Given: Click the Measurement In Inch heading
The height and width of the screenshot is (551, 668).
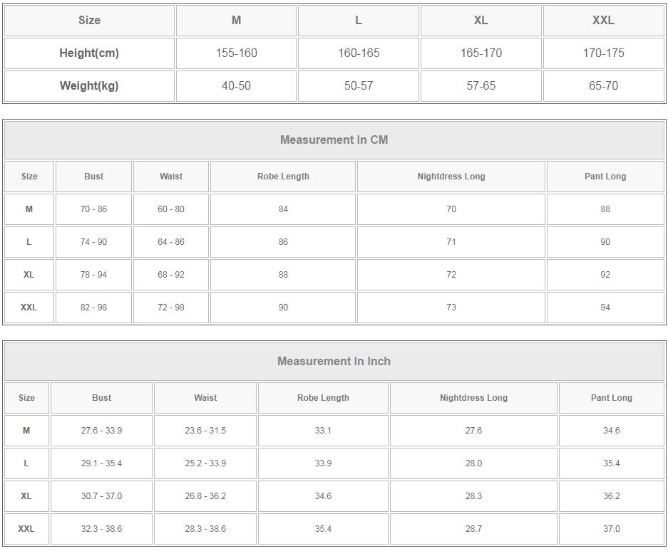Looking at the screenshot, I should tap(334, 361).
